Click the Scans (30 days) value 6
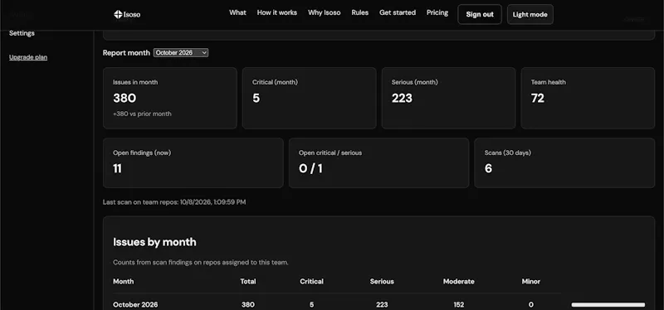664x310 pixels. click(x=488, y=169)
